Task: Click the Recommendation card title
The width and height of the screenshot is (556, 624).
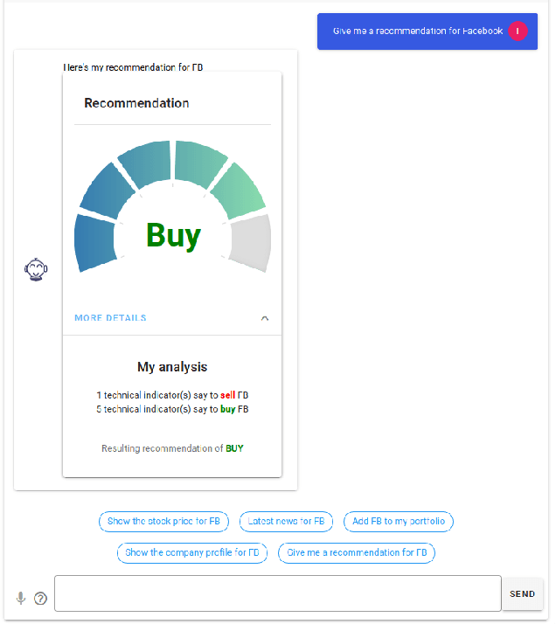Action: click(136, 103)
